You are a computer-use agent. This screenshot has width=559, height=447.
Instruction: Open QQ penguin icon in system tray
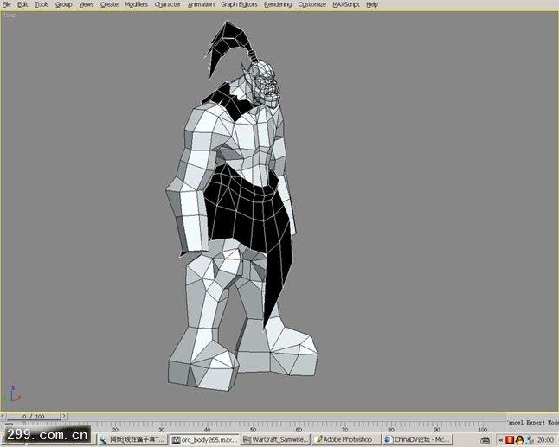click(x=519, y=440)
